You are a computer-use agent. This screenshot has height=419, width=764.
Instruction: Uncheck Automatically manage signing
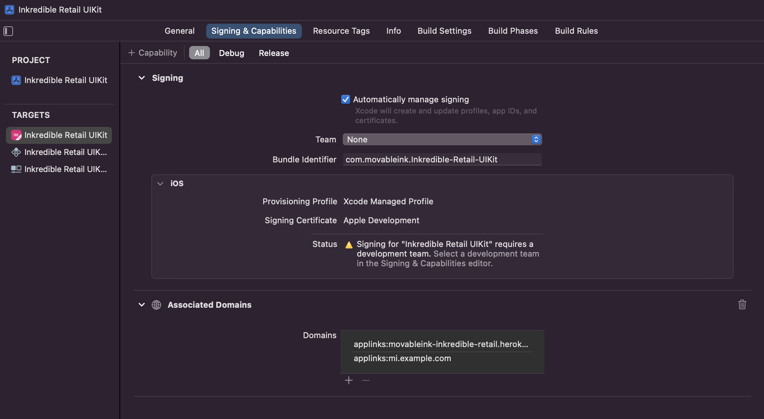pyautogui.click(x=346, y=99)
